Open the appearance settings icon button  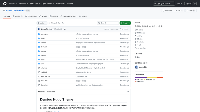pyautogui.click(x=195, y=4)
